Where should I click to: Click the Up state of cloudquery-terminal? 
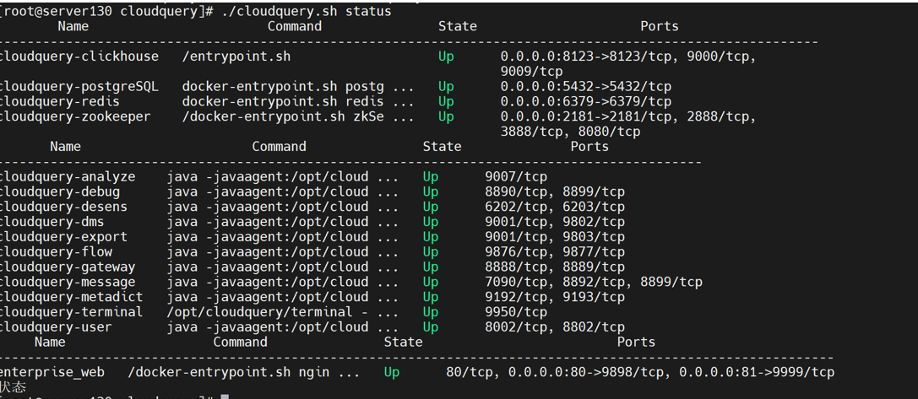pyautogui.click(x=431, y=312)
